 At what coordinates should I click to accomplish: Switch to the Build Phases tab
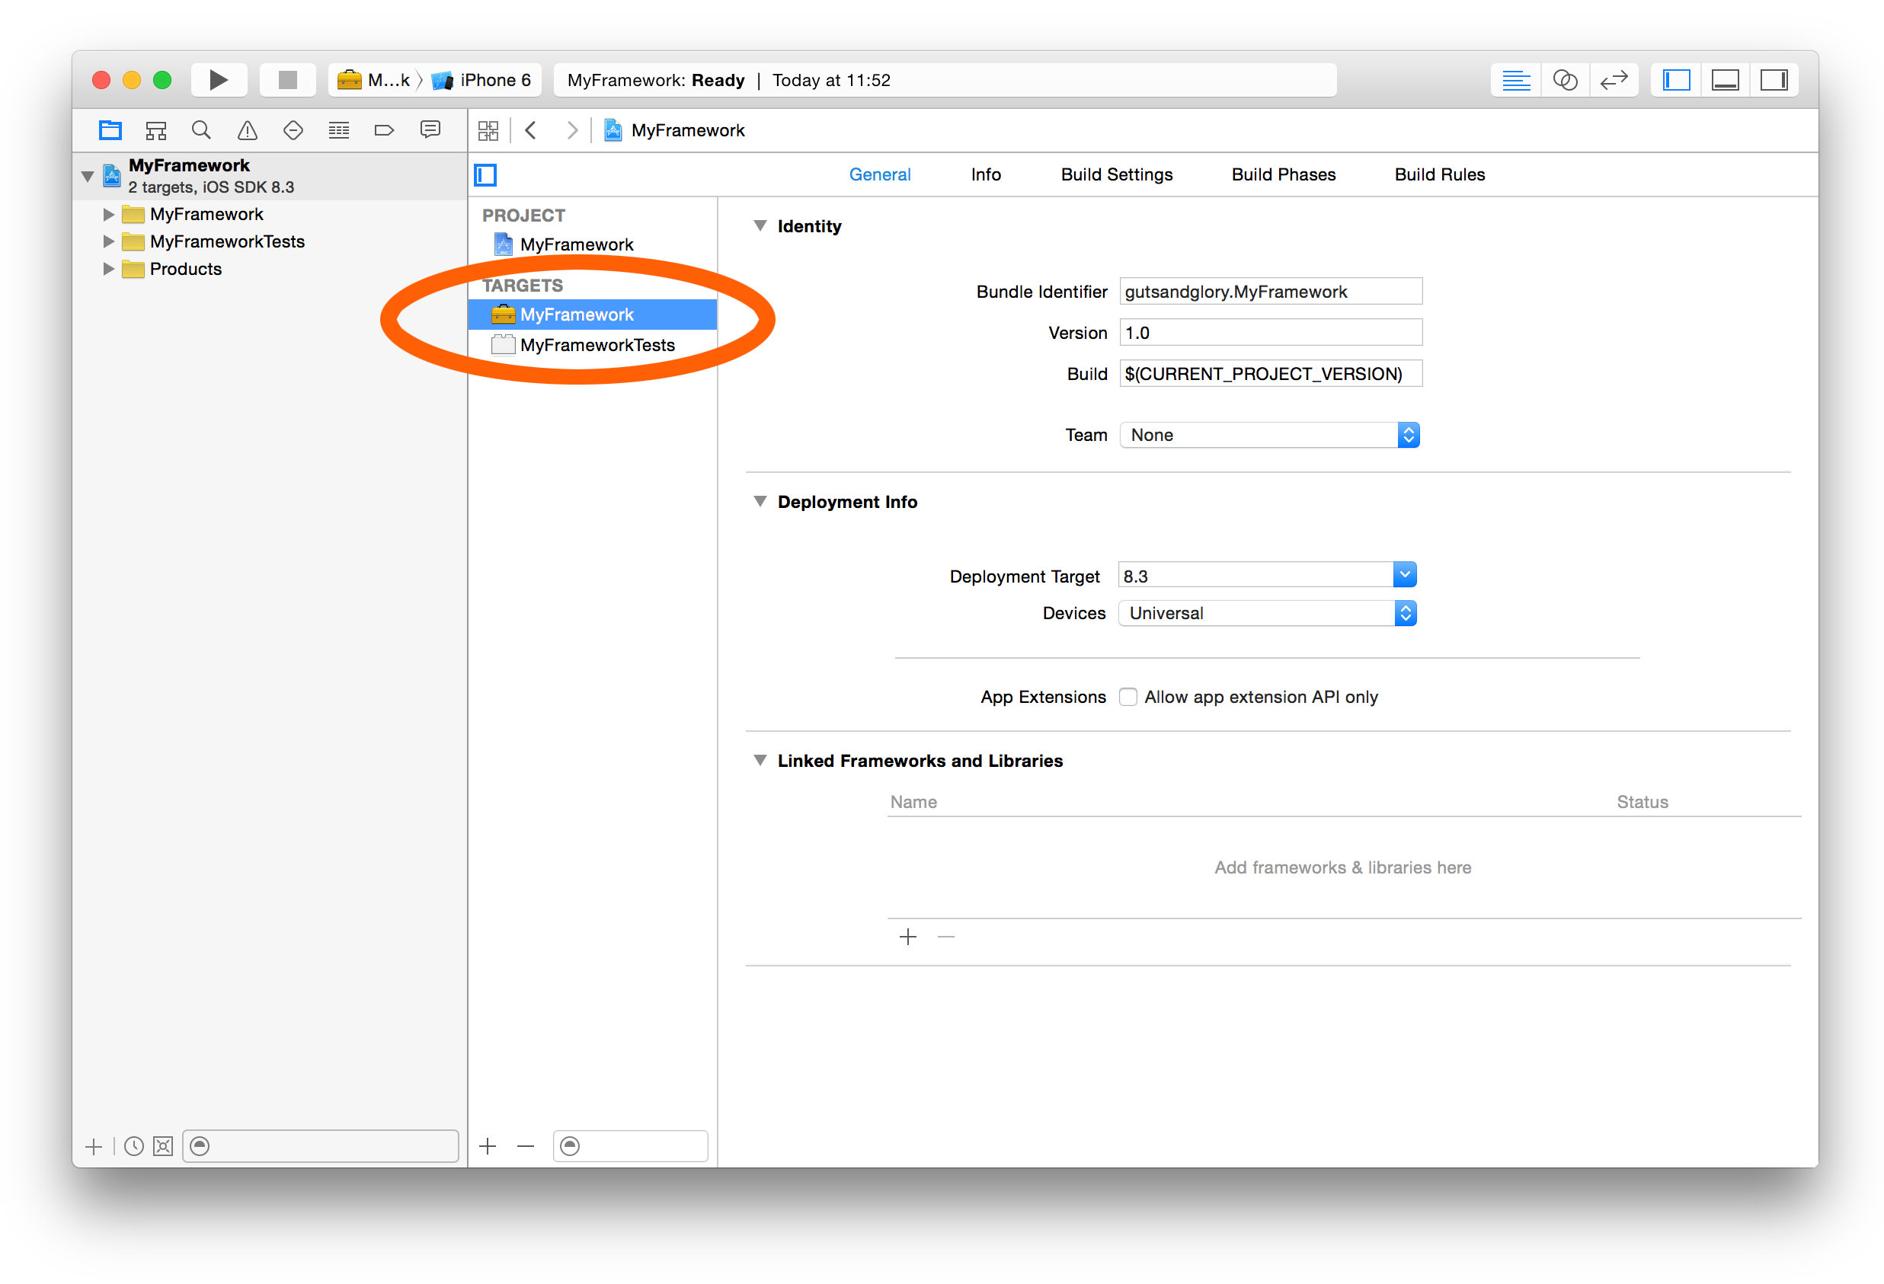click(1283, 174)
